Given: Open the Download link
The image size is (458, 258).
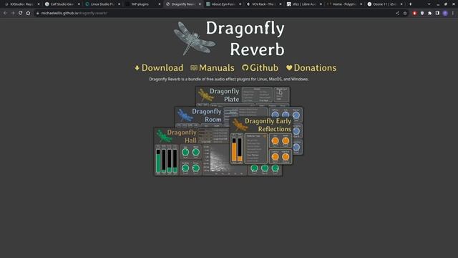Looking at the screenshot, I should [x=159, y=68].
